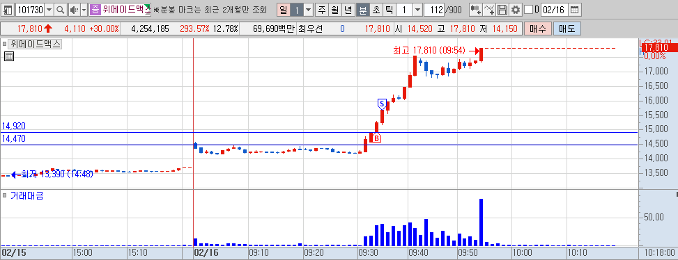Select the 주 weekly chart period

point(321,10)
